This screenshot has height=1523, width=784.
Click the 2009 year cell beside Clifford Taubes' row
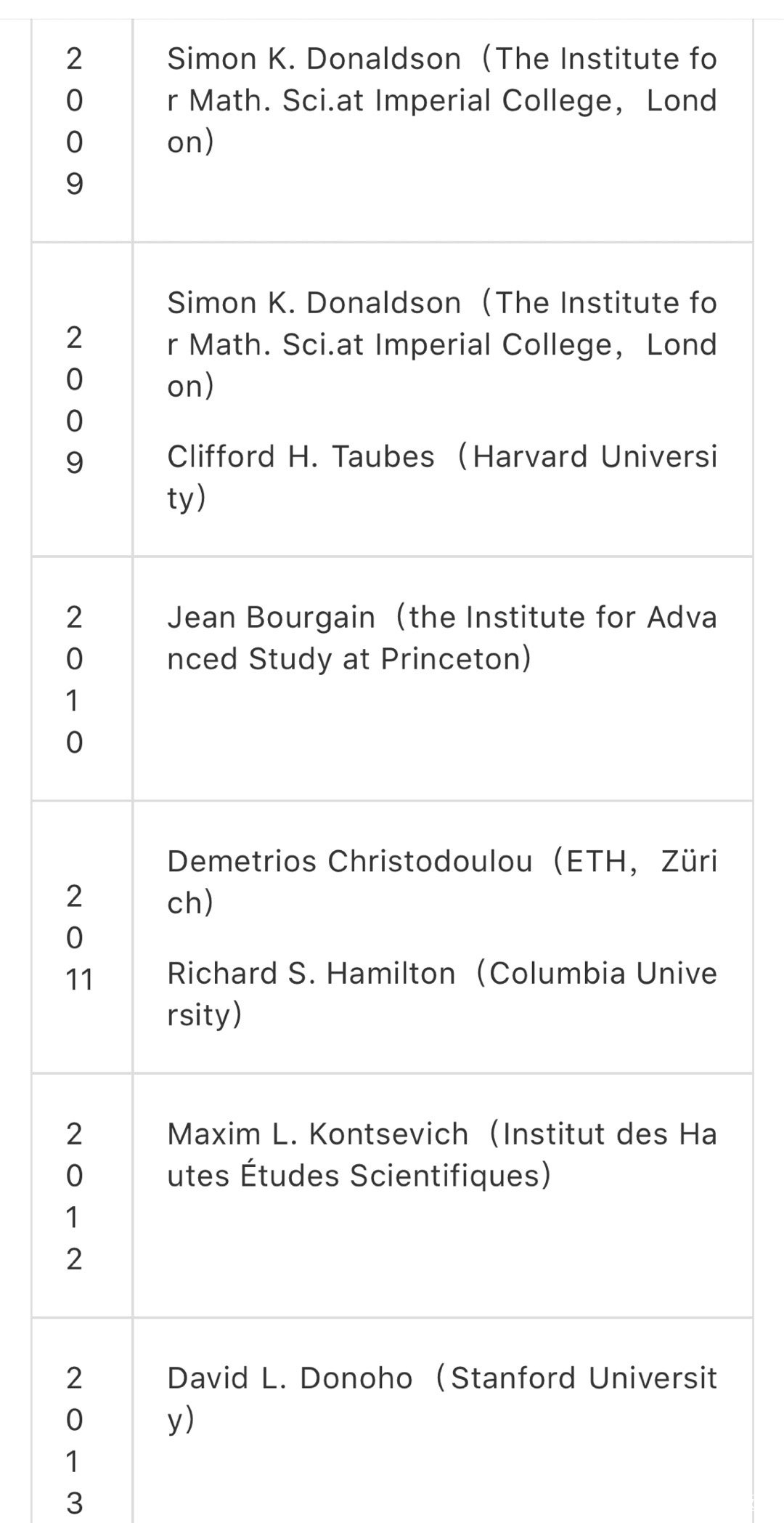click(75, 400)
